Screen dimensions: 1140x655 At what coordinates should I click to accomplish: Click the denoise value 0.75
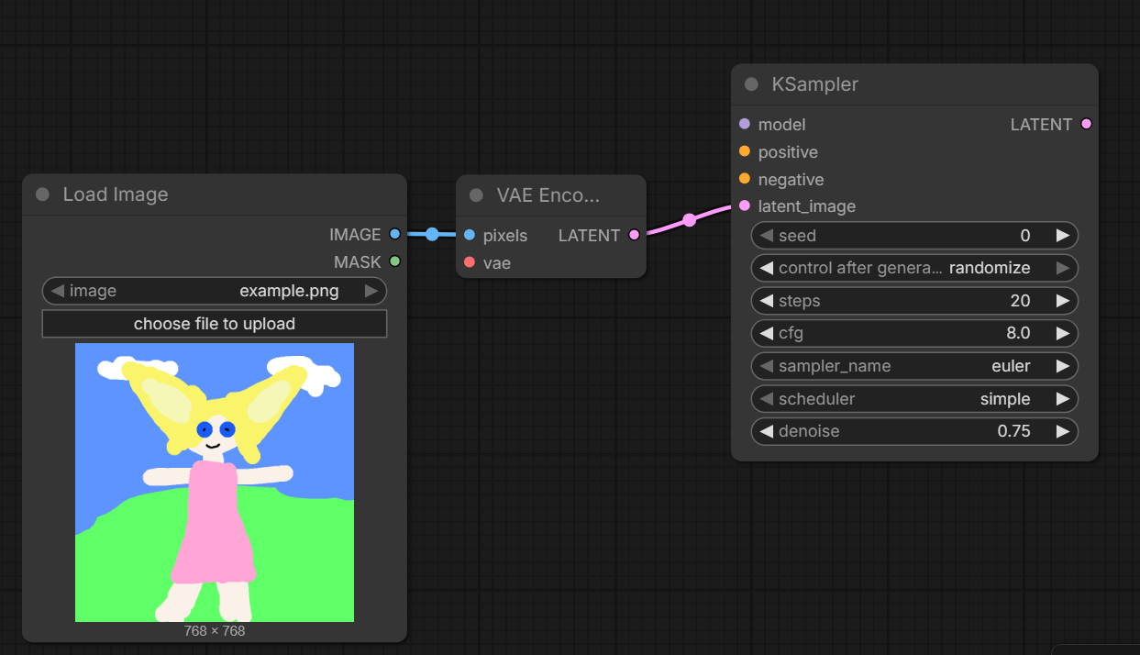click(x=1013, y=431)
